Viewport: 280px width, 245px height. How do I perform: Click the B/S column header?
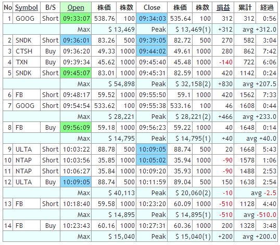pyautogui.click(x=50, y=7)
